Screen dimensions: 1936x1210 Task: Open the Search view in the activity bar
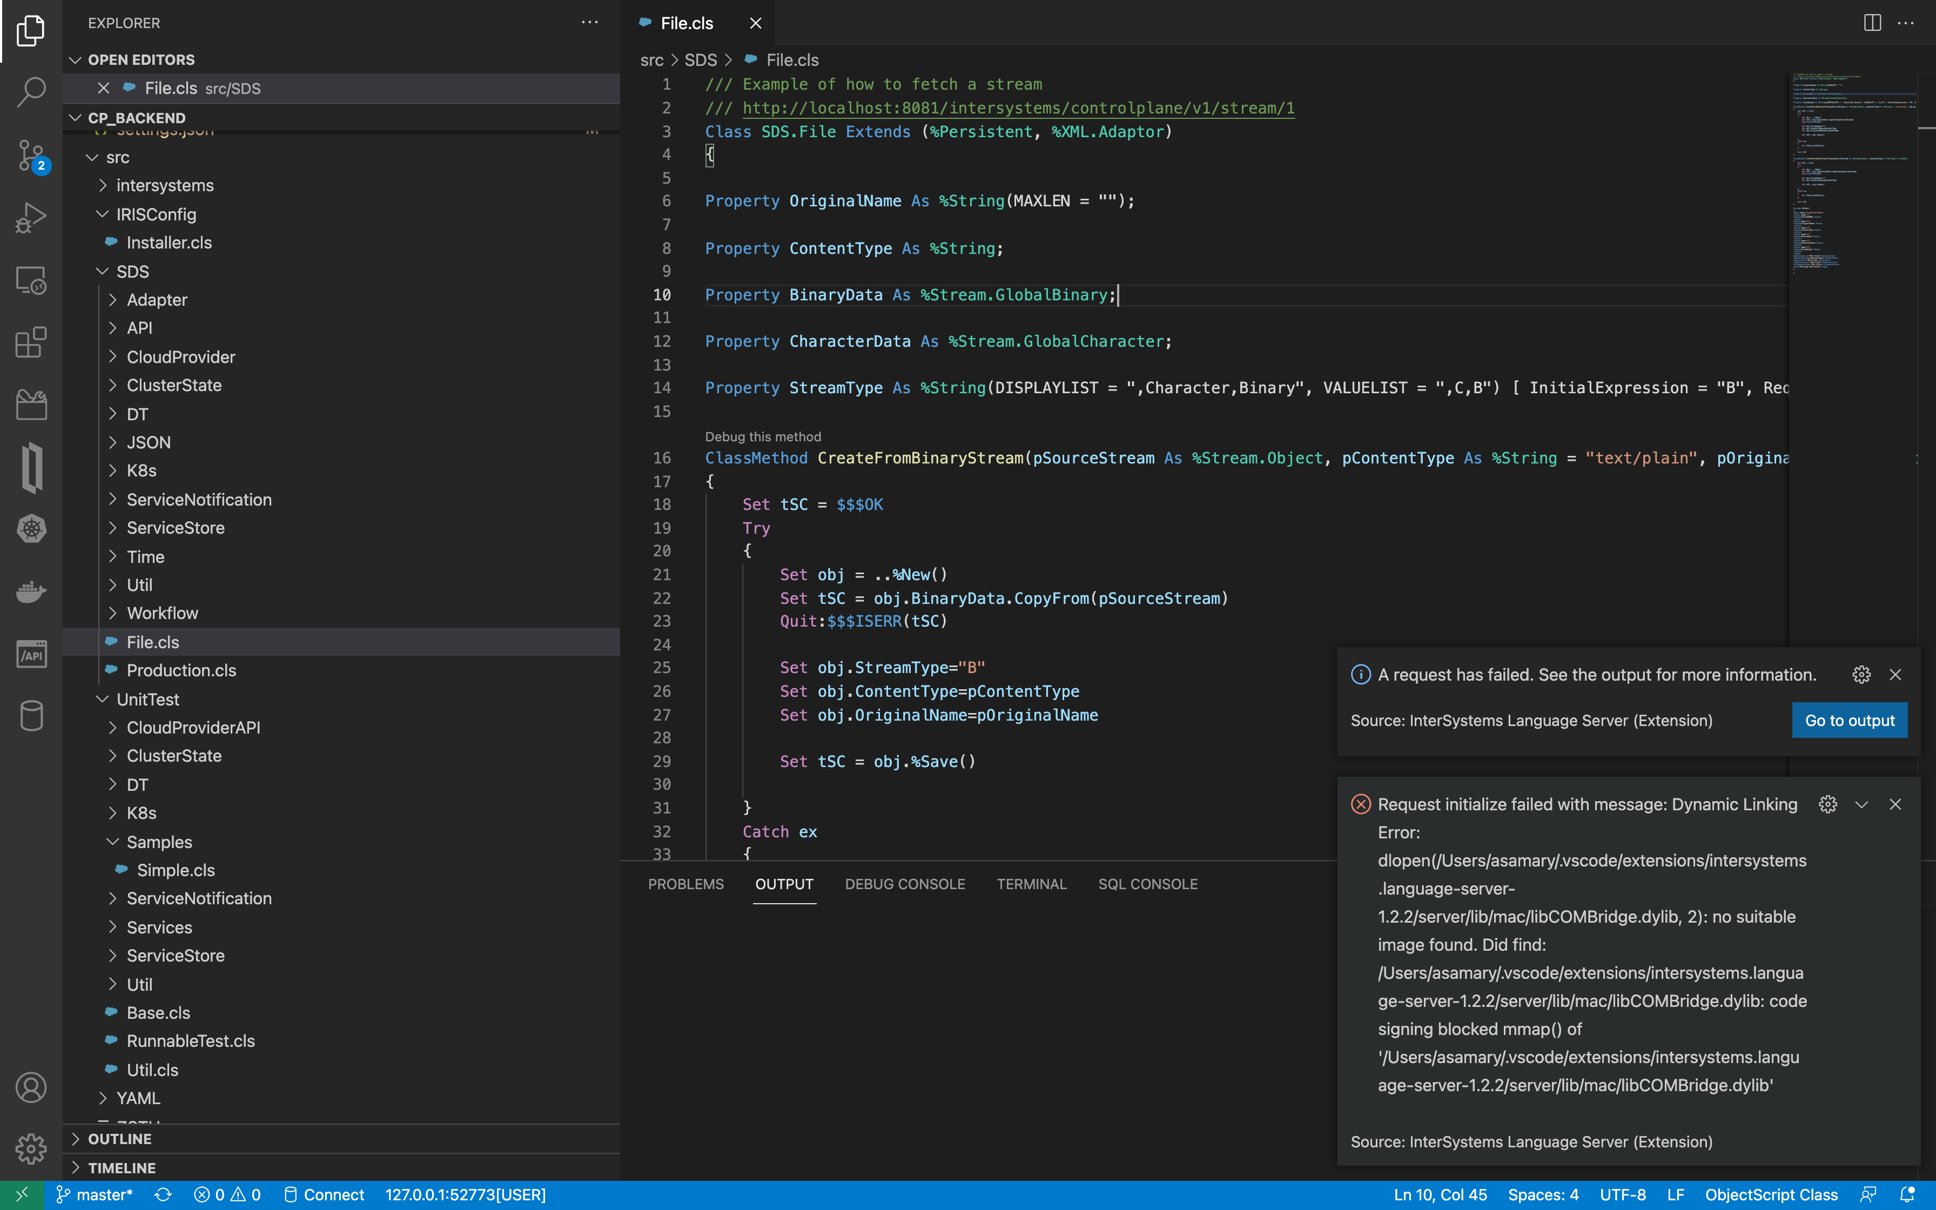click(x=30, y=91)
